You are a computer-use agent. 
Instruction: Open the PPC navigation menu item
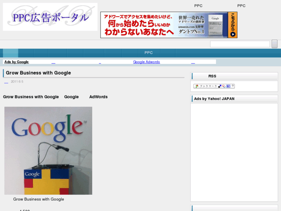click(148, 53)
